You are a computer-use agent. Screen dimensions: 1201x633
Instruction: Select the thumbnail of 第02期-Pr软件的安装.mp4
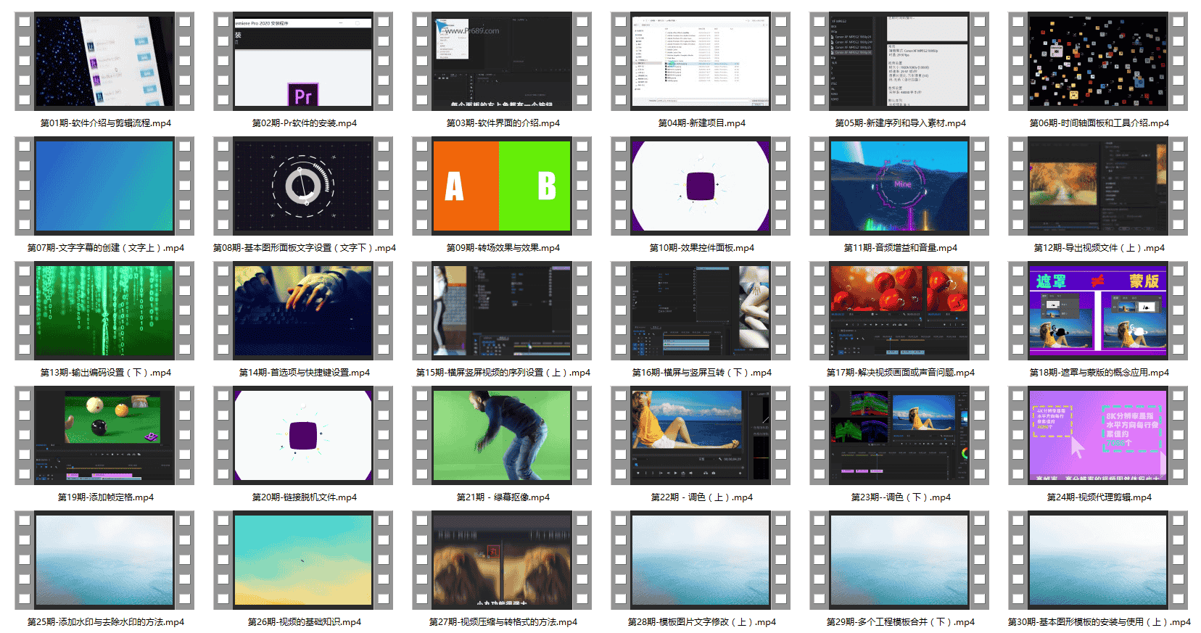pos(303,61)
